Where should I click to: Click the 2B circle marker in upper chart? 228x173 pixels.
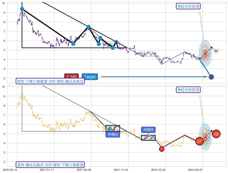click(199, 58)
